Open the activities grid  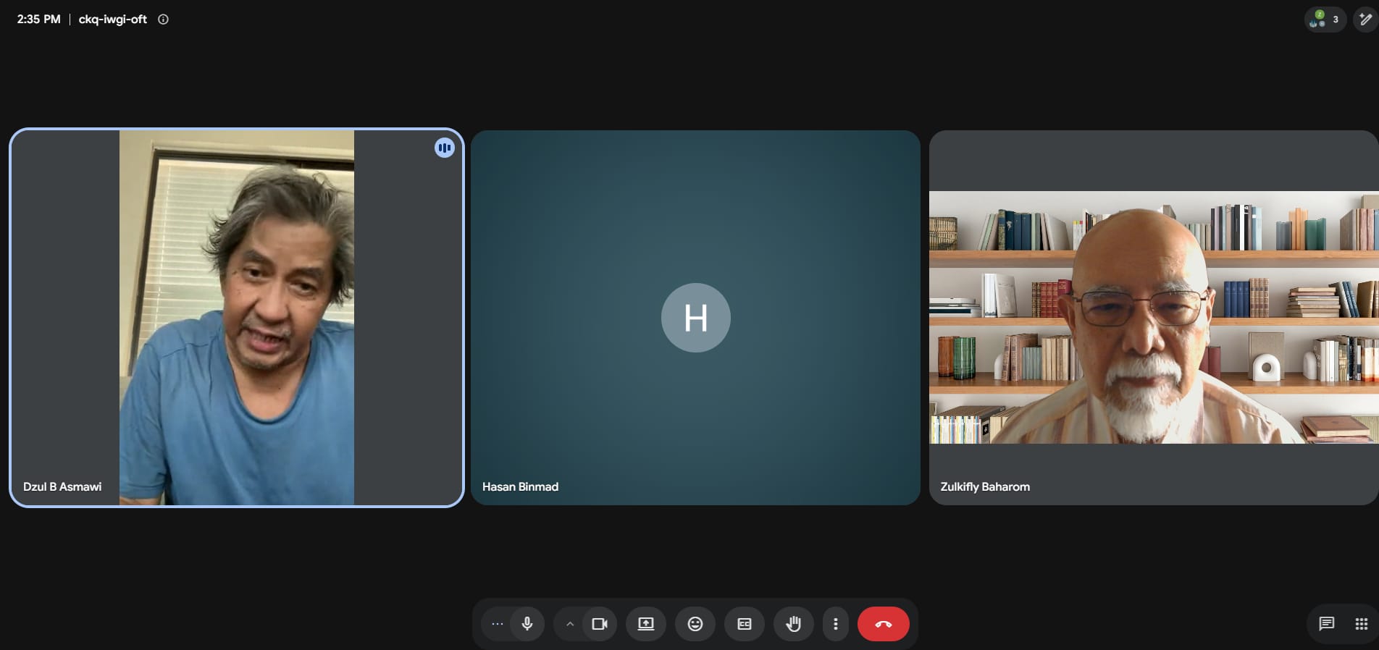tap(1362, 624)
